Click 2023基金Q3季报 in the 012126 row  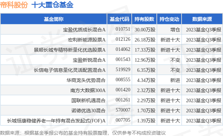[x=203, y=40]
